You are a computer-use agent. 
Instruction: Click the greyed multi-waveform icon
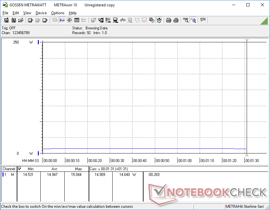pyautogui.click(x=144, y=20)
